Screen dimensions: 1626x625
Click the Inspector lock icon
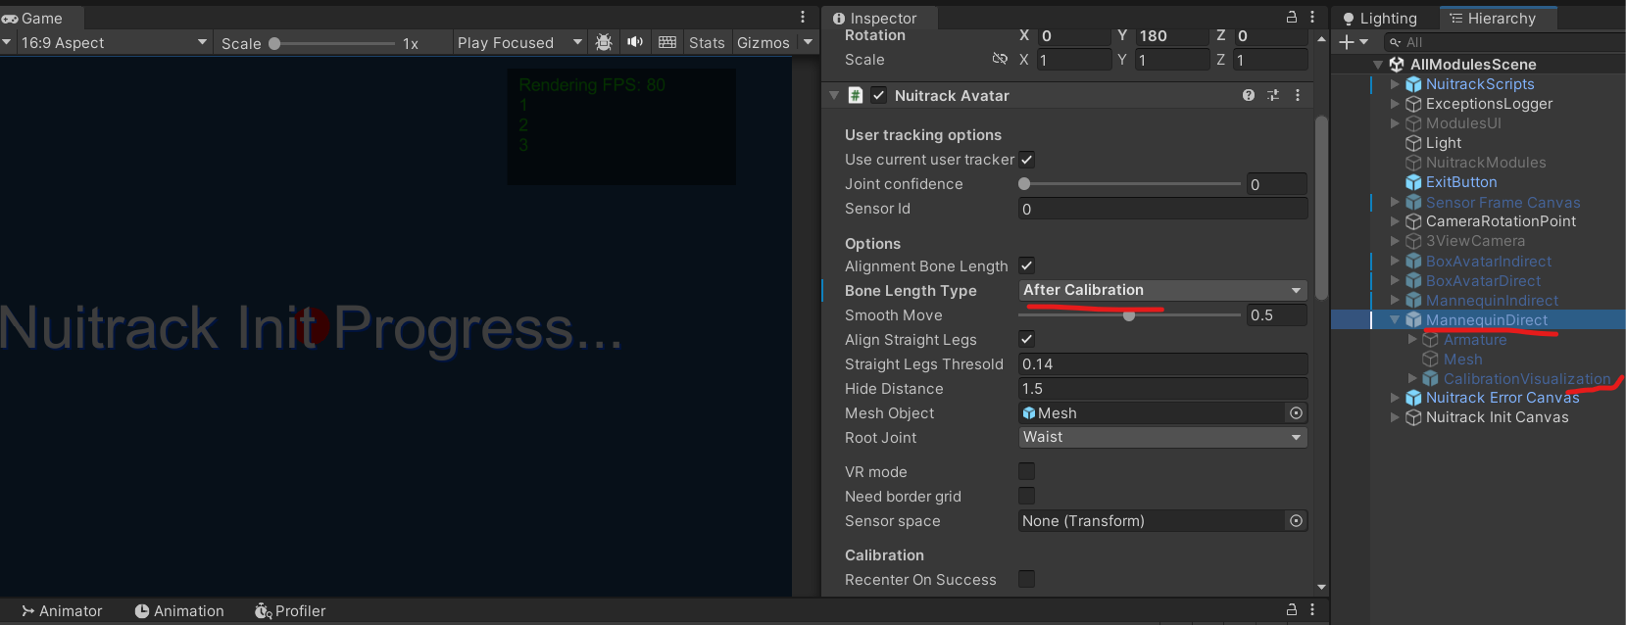point(1292,18)
